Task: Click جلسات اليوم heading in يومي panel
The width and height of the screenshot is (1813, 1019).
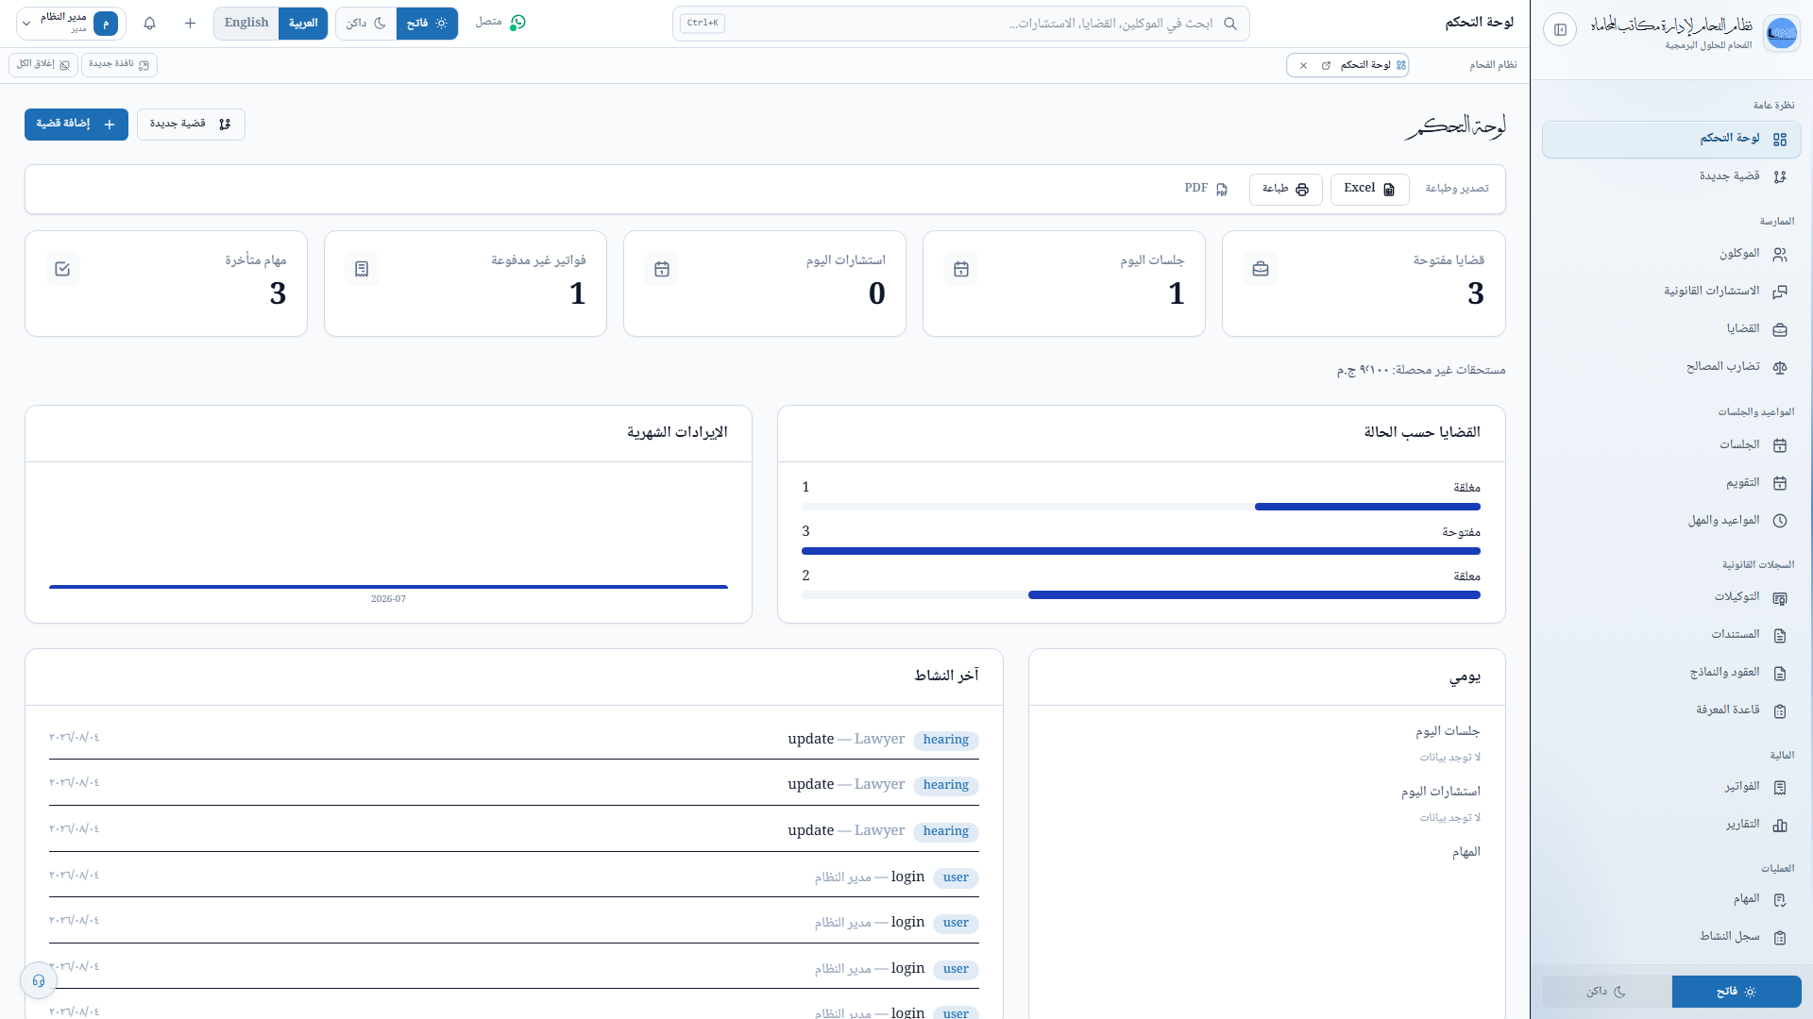Action: pos(1448,731)
